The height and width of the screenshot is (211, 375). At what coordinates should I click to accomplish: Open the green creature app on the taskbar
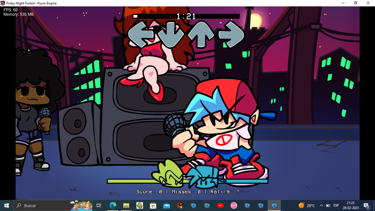click(x=139, y=205)
